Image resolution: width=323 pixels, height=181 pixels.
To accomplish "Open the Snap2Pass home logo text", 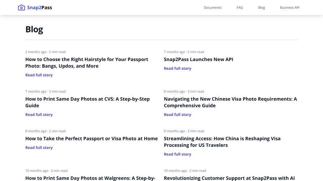I will pos(39,8).
